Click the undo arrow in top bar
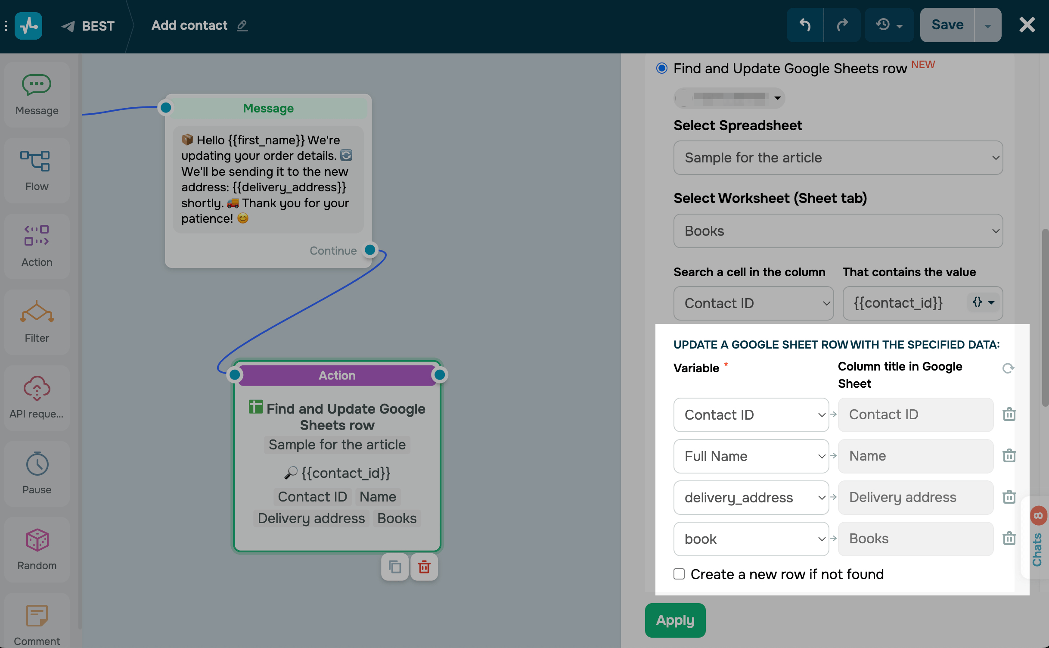 (x=805, y=25)
